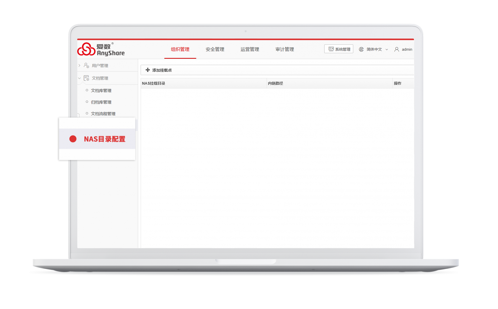Click the globe language icon
This screenshot has height=309, width=498.
coord(361,49)
